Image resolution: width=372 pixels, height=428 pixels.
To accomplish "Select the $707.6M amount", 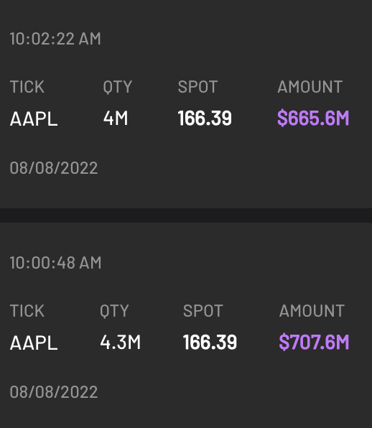I will [314, 343].
